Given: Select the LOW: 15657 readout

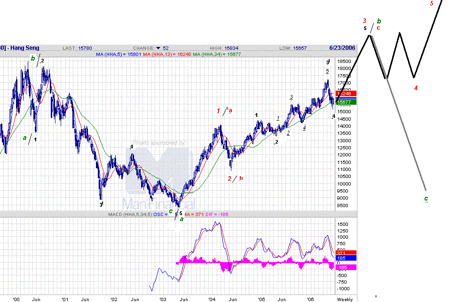Looking at the screenshot, I should click(293, 48).
